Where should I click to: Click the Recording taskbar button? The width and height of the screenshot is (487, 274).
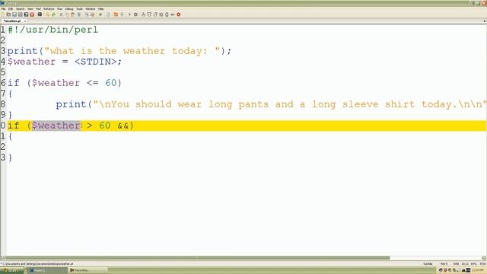tap(88, 271)
